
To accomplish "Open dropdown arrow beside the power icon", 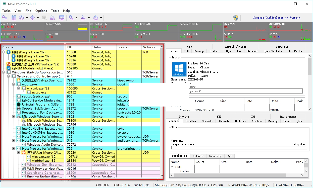I will click(x=101, y=18).
